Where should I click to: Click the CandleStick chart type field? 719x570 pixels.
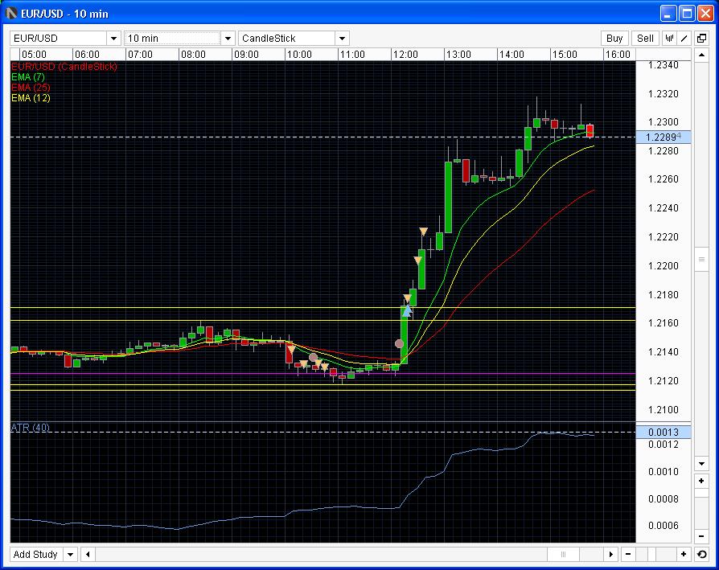pyautogui.click(x=287, y=39)
